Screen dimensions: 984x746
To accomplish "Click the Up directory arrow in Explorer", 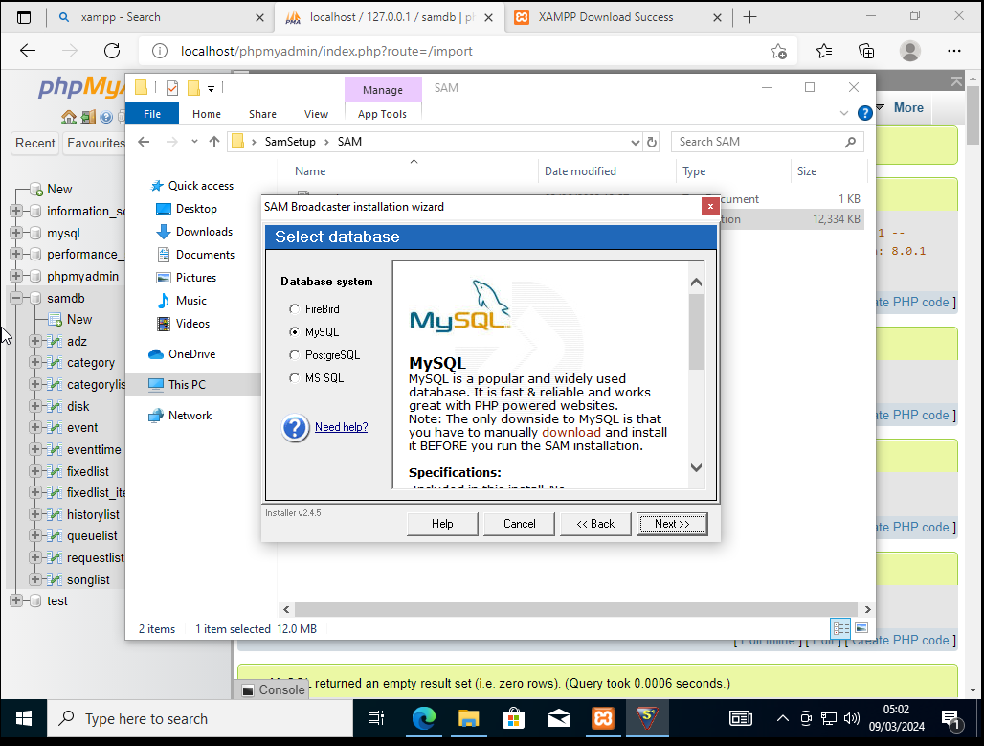I will click(x=214, y=142).
